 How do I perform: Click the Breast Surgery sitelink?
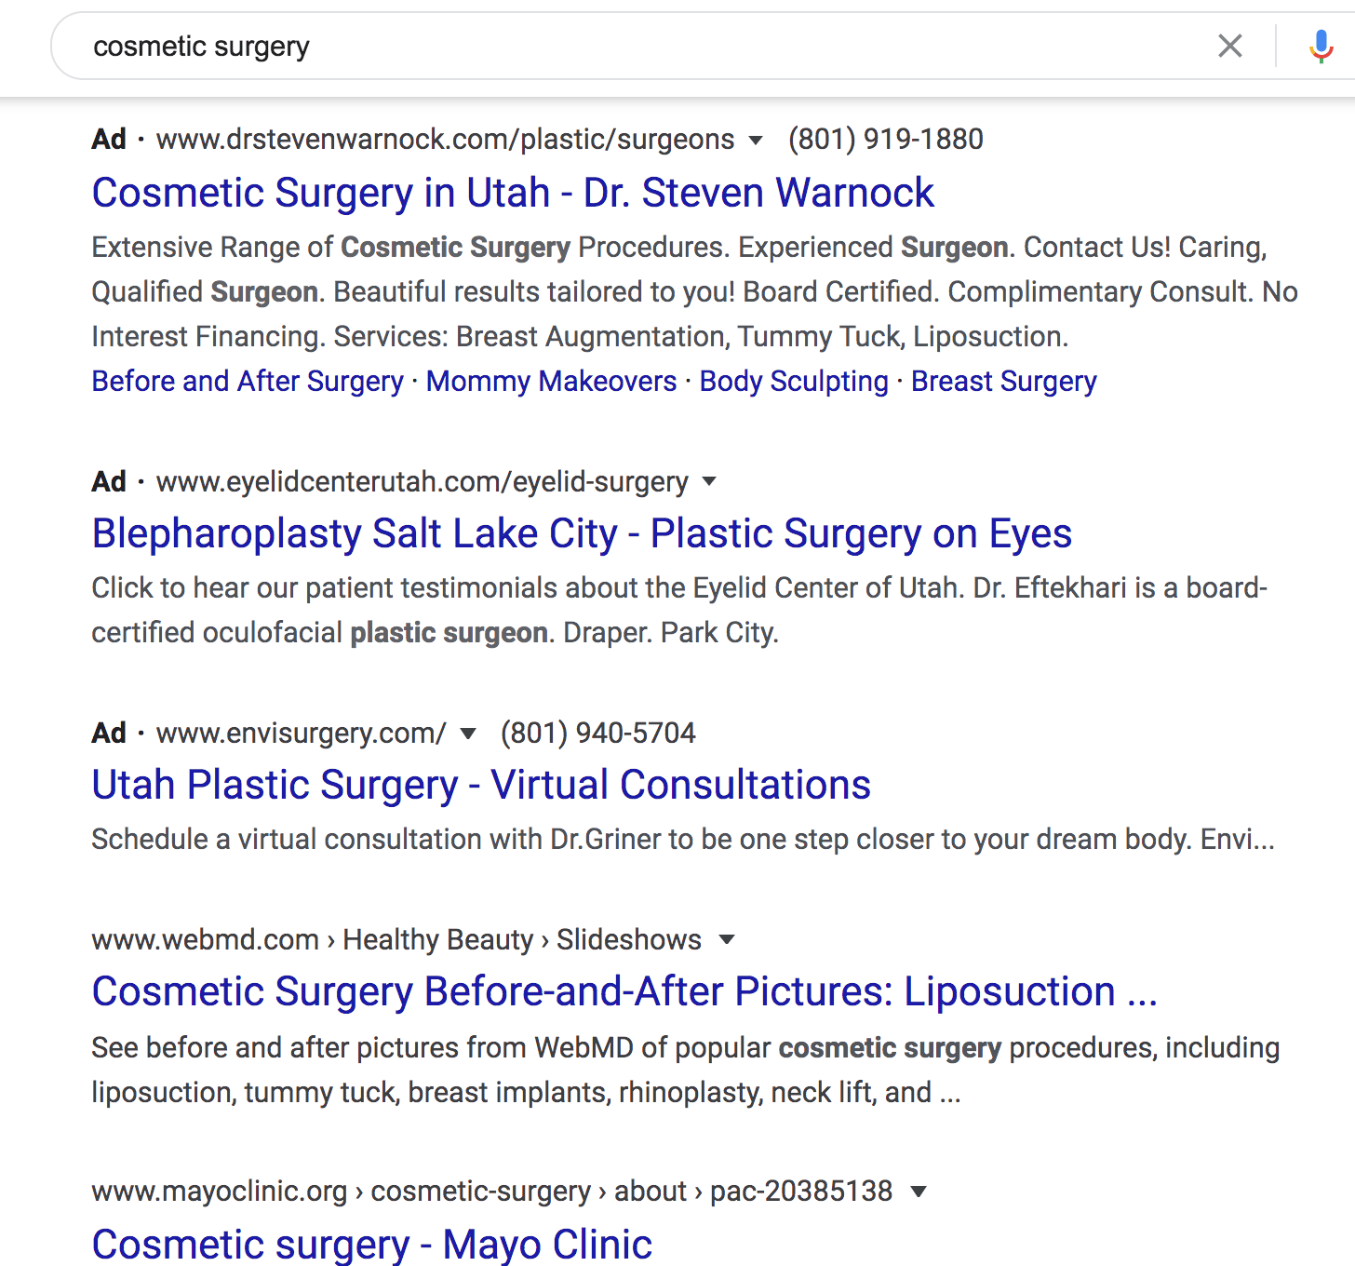[x=1003, y=382]
